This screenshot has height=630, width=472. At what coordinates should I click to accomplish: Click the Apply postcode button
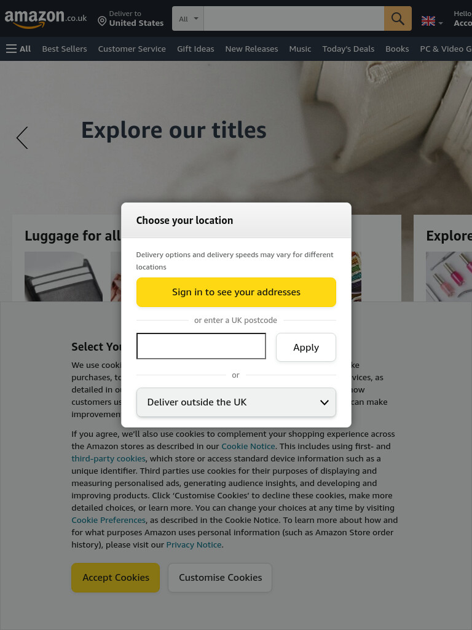click(x=306, y=347)
